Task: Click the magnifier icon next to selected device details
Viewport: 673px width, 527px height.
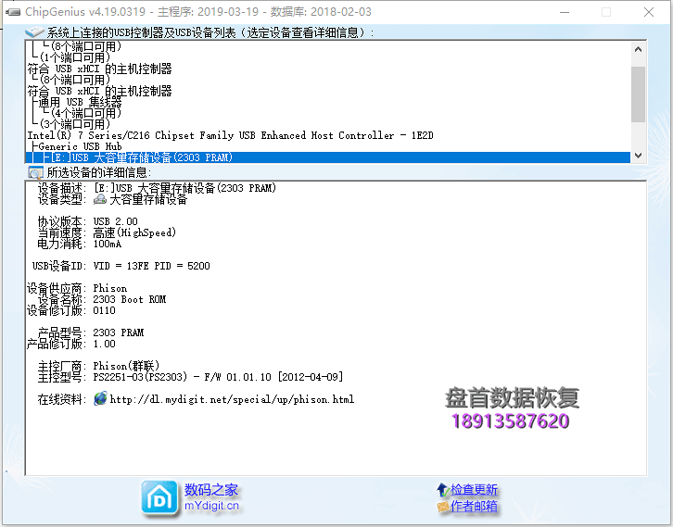Action: 35,172
